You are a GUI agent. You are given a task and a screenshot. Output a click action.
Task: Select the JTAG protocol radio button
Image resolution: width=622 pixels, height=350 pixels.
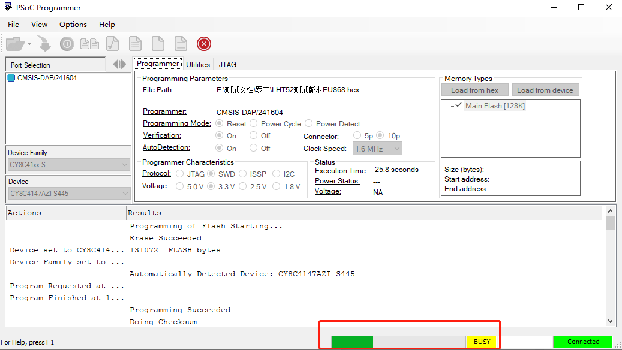coord(180,174)
